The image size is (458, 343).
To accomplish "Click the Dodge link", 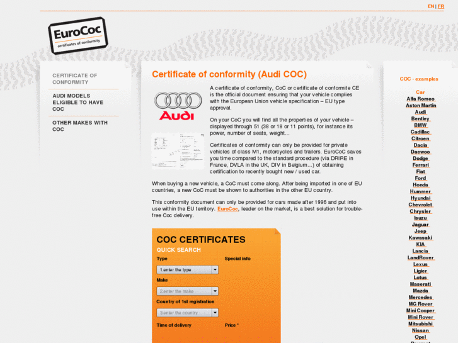I will [421, 159].
